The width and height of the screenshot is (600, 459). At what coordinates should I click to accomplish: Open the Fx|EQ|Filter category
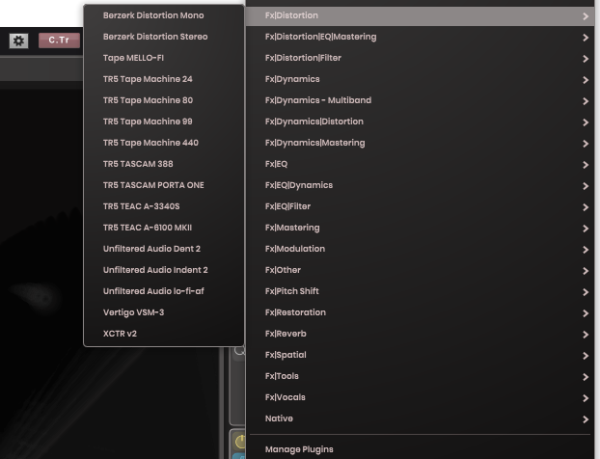(x=421, y=207)
